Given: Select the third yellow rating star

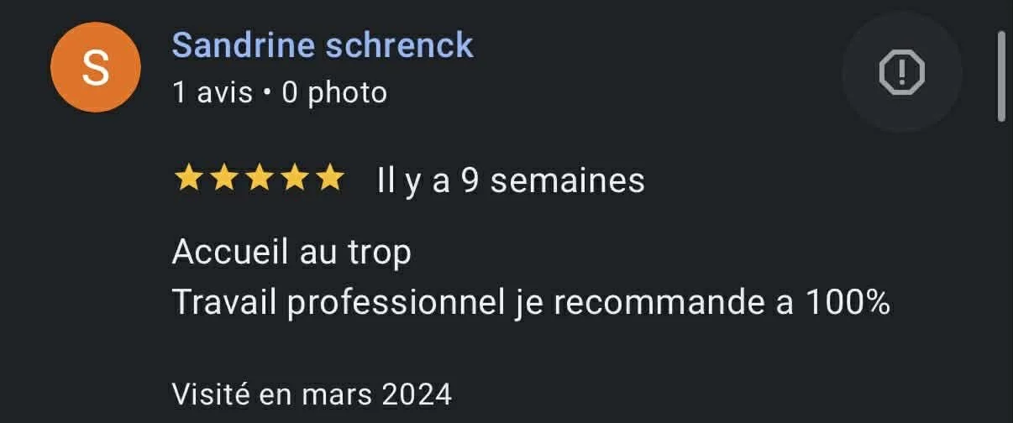Looking at the screenshot, I should pos(259,179).
